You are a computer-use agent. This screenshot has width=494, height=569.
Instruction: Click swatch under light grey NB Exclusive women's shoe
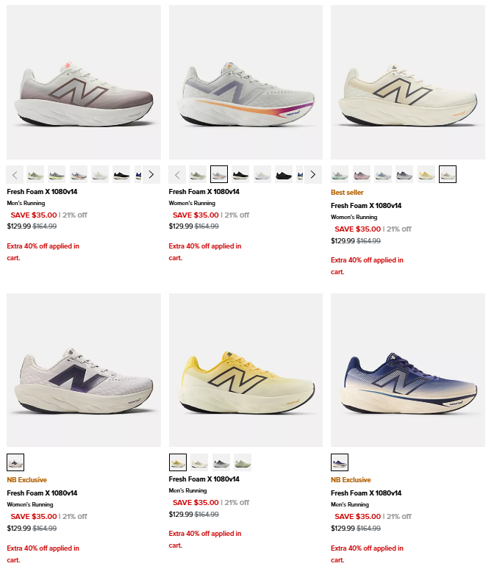tap(15, 462)
